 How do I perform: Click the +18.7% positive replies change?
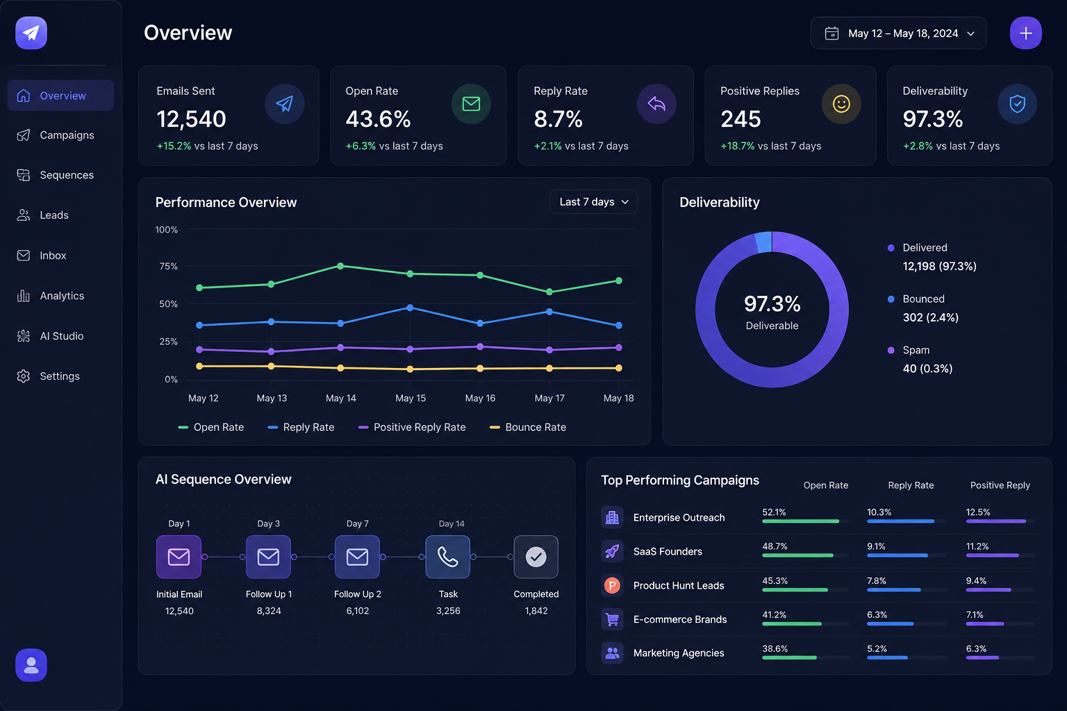[738, 146]
